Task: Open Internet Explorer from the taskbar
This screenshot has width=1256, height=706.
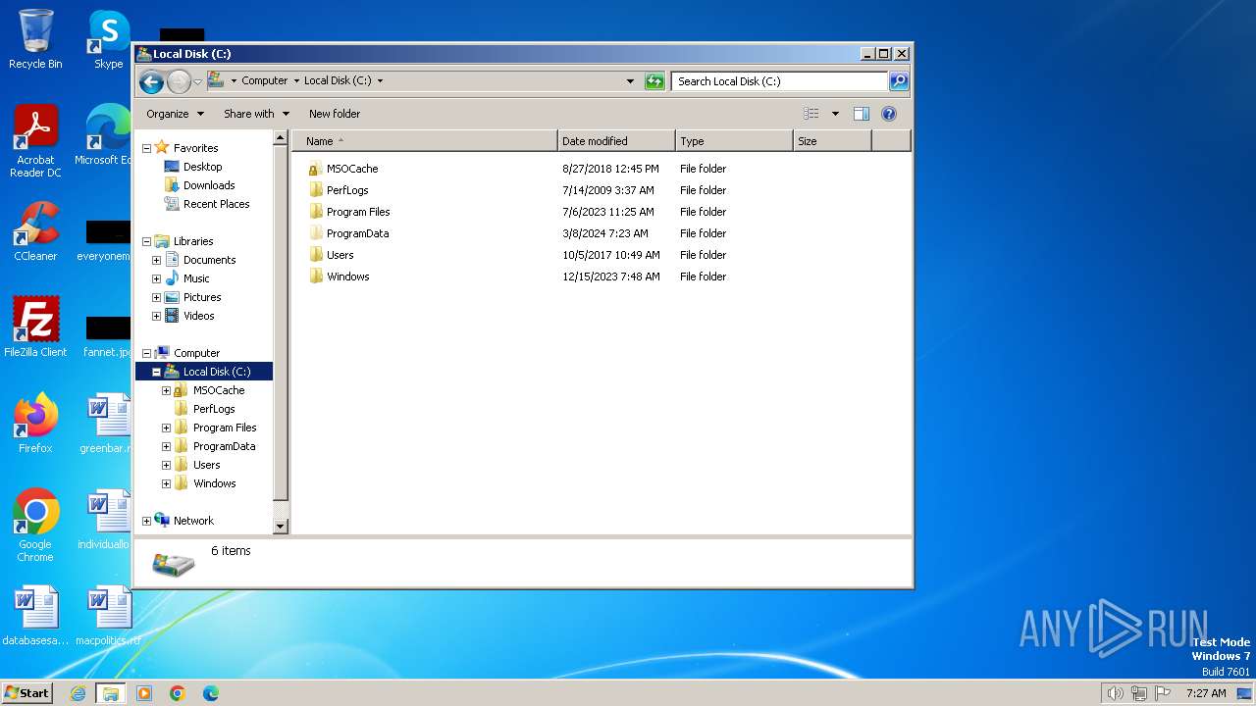Action: (78, 693)
